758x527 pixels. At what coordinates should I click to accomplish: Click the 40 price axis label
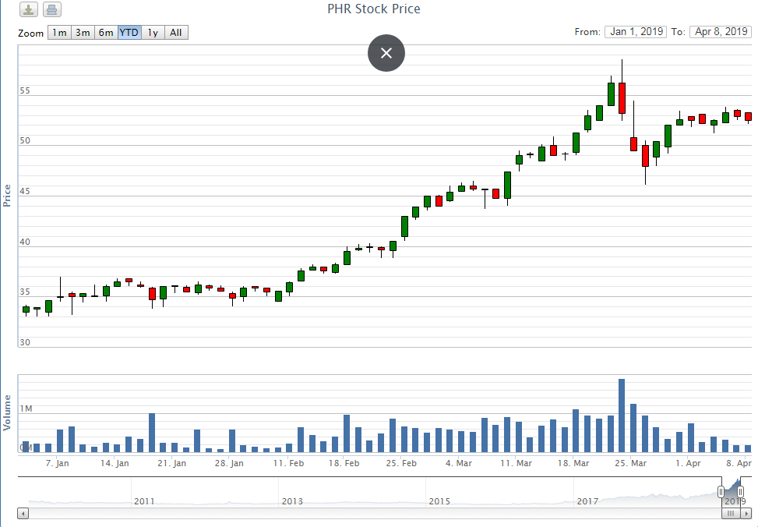(25, 242)
